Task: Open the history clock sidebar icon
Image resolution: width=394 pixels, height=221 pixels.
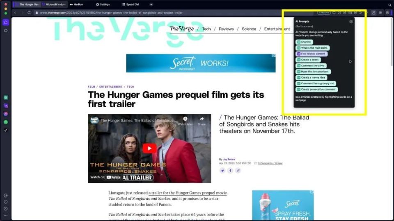Action: [6, 208]
